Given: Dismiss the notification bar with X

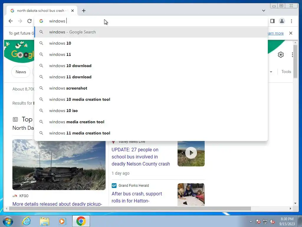Looking at the screenshot, I should click(290, 33).
